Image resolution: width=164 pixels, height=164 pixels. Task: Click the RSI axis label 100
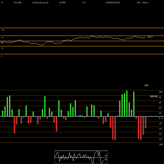point(3,30)
